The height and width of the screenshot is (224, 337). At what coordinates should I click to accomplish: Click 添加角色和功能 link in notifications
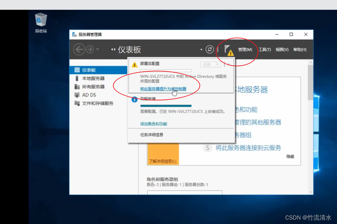point(154,124)
